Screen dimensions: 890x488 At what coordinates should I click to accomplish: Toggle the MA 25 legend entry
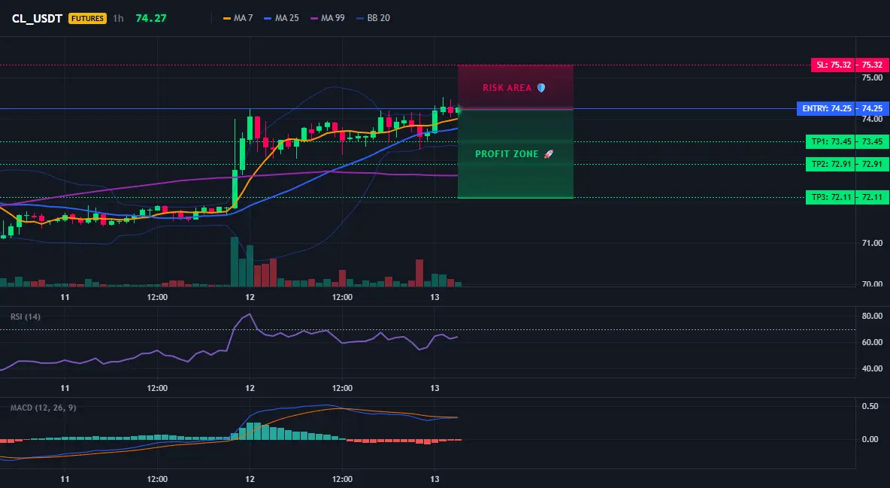pyautogui.click(x=282, y=18)
